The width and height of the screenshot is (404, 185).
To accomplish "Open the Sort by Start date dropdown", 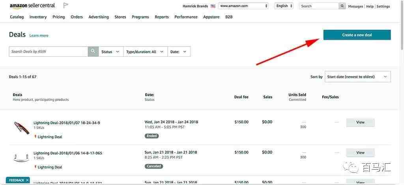I will pyautogui.click(x=357, y=77).
